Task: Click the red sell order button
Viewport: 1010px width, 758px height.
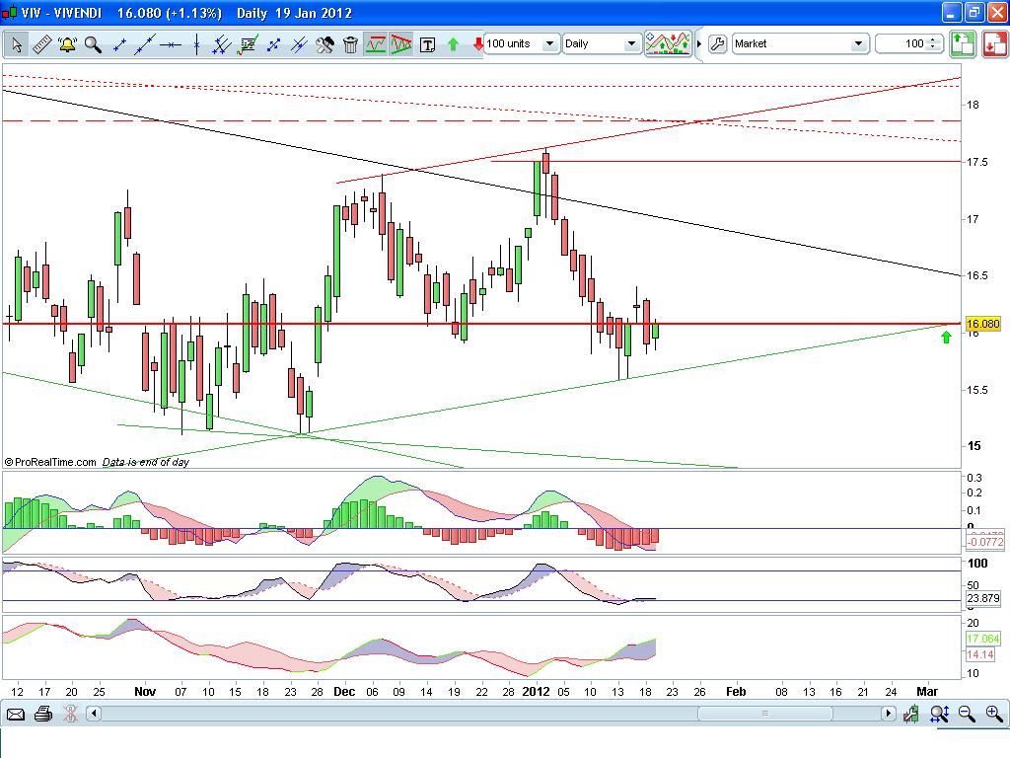Action: 995,44
